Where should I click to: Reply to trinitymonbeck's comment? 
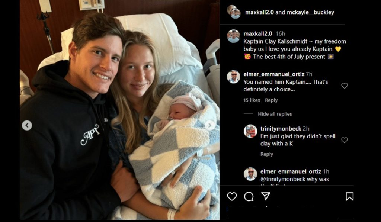(x=266, y=154)
